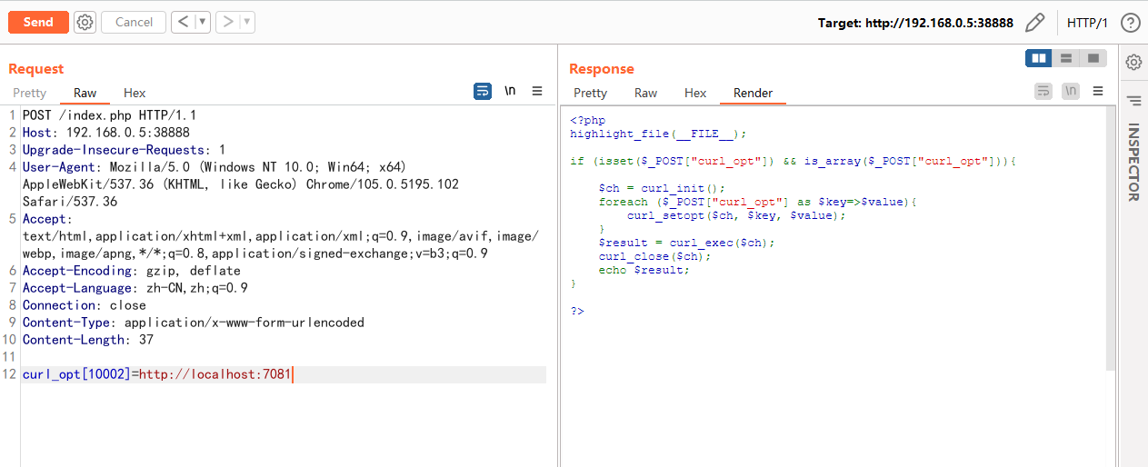Click Upgrade-Insecure-Requests header line

124,150
